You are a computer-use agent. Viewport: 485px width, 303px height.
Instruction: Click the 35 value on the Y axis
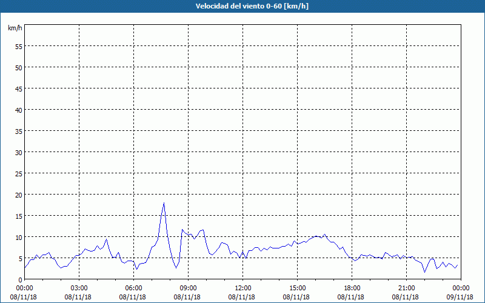pos(19,131)
